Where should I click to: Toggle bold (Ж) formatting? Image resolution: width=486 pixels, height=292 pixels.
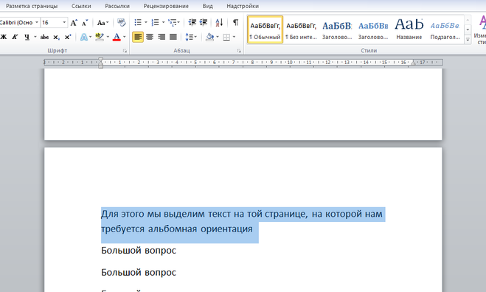(x=4, y=37)
